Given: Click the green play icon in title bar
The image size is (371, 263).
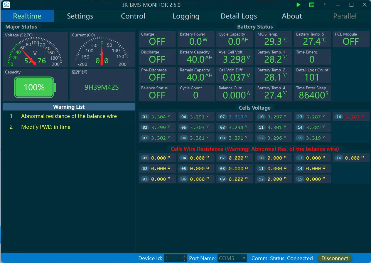Looking at the screenshot, I should [x=298, y=5].
